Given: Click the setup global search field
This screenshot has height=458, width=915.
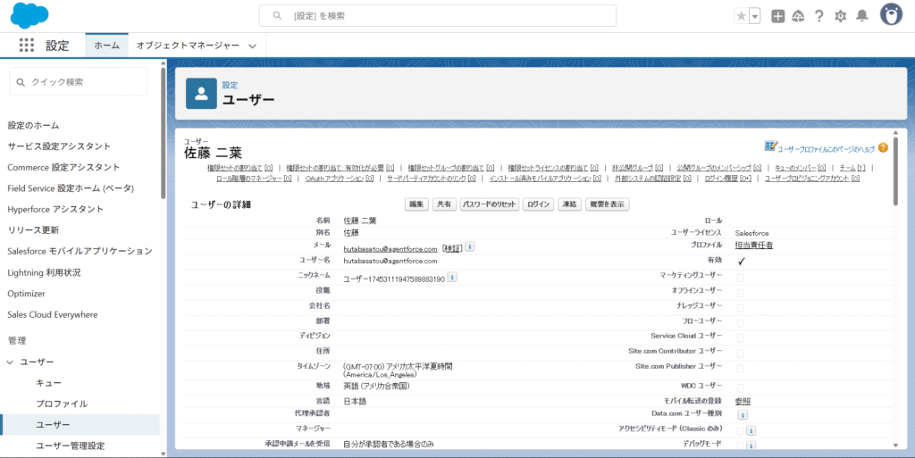Looking at the screenshot, I should (x=438, y=16).
